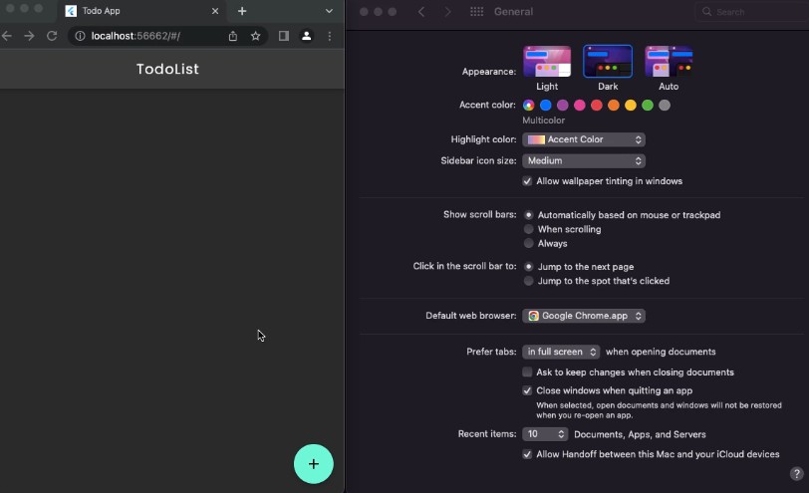
Task: Open Highlight color dropdown
Action: point(584,139)
